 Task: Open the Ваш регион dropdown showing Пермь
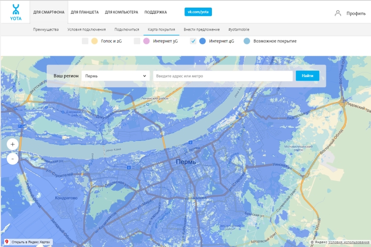(115, 76)
